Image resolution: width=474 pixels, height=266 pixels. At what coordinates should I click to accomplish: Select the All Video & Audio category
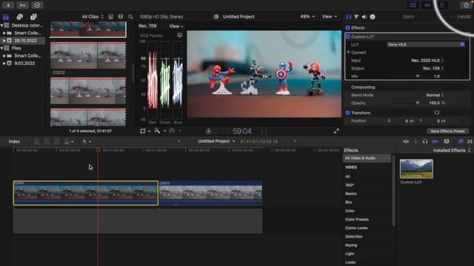click(x=367, y=158)
